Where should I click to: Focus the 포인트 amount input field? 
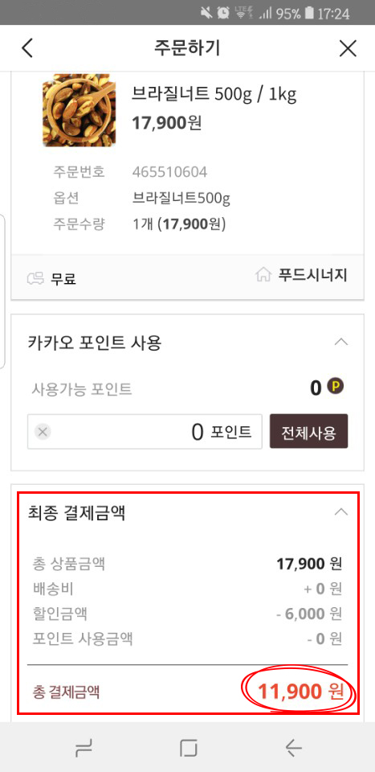pyautogui.click(x=145, y=432)
